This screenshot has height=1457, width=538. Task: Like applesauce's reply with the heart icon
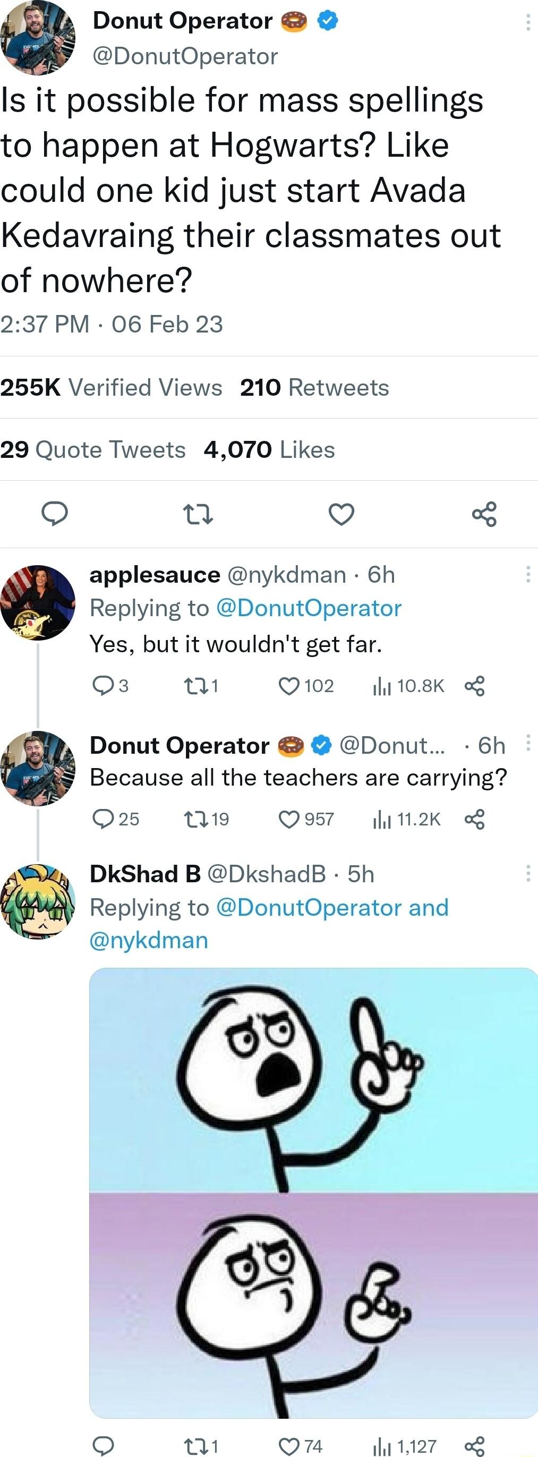pyautogui.click(x=289, y=686)
